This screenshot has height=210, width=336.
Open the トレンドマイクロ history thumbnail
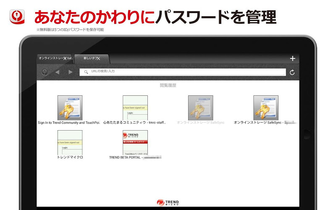70,142
